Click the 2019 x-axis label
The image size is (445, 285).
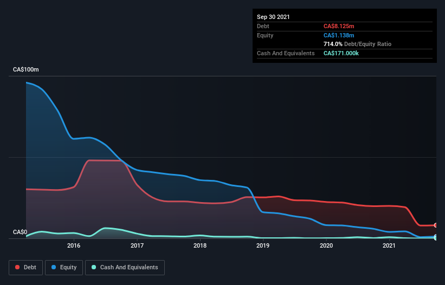point(263,245)
